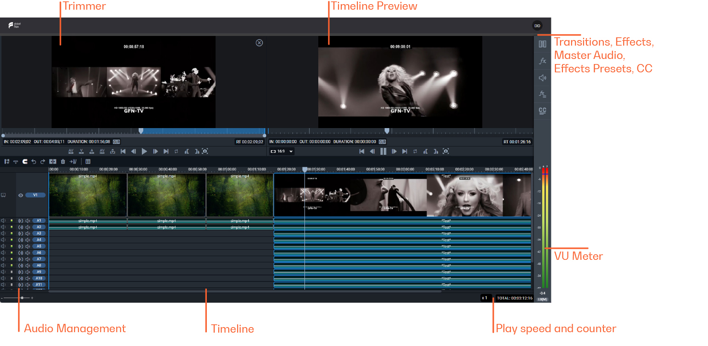The image size is (708, 346).
Task: Open the LU(M) meter mode selector
Action: point(543,299)
